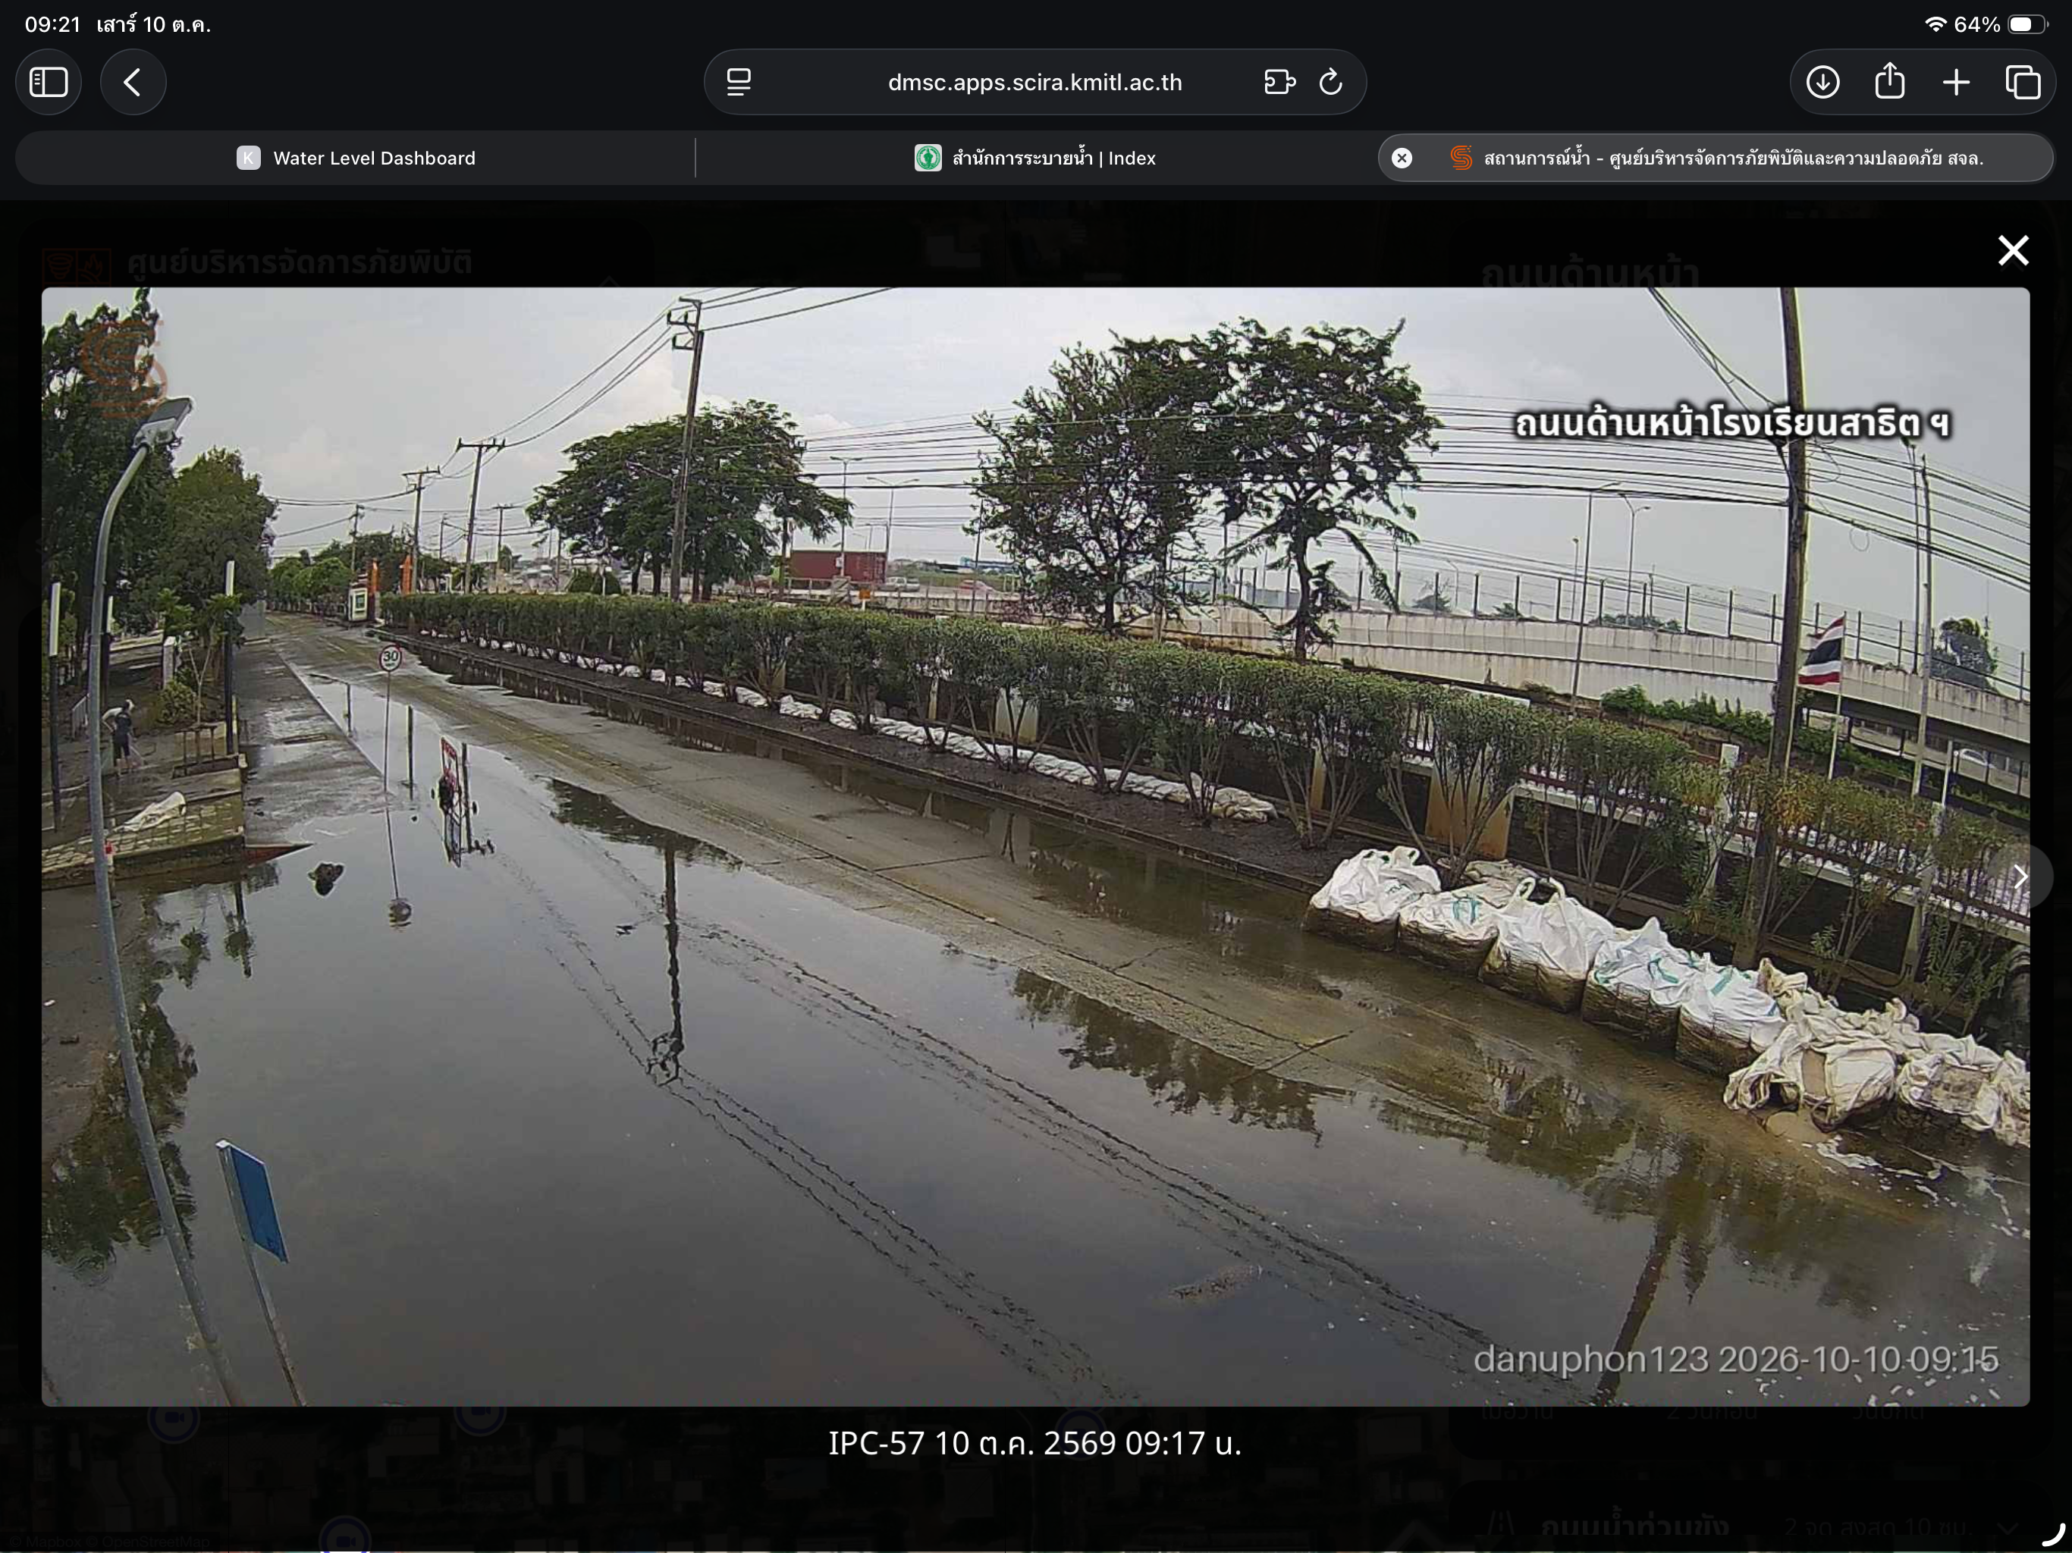The width and height of the screenshot is (2072, 1553).
Task: Tap the Wi-Fi status icon
Action: point(1935,24)
